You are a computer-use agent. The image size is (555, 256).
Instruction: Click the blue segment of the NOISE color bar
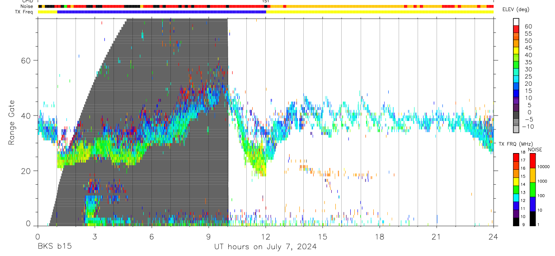533,204
